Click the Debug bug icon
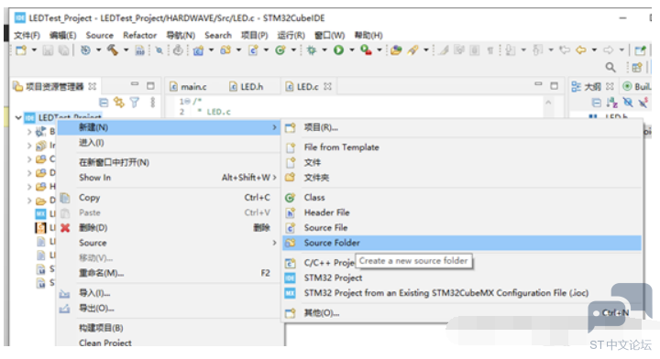660x359 pixels. tap(312, 50)
